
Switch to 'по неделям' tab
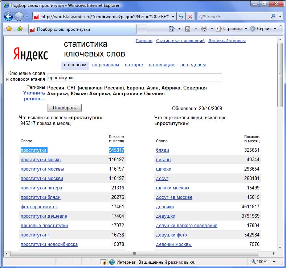pos(193,65)
